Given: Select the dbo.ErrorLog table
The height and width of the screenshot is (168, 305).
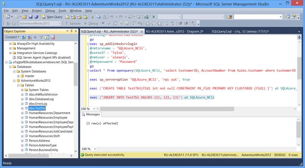Looking at the screenshot, I should click(38, 104).
